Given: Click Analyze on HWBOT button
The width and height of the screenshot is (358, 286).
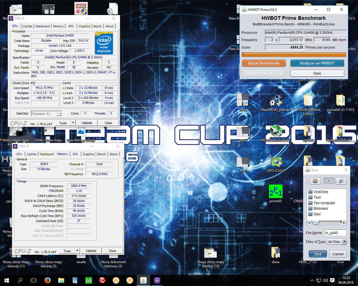Looking at the screenshot, I should point(317,63).
